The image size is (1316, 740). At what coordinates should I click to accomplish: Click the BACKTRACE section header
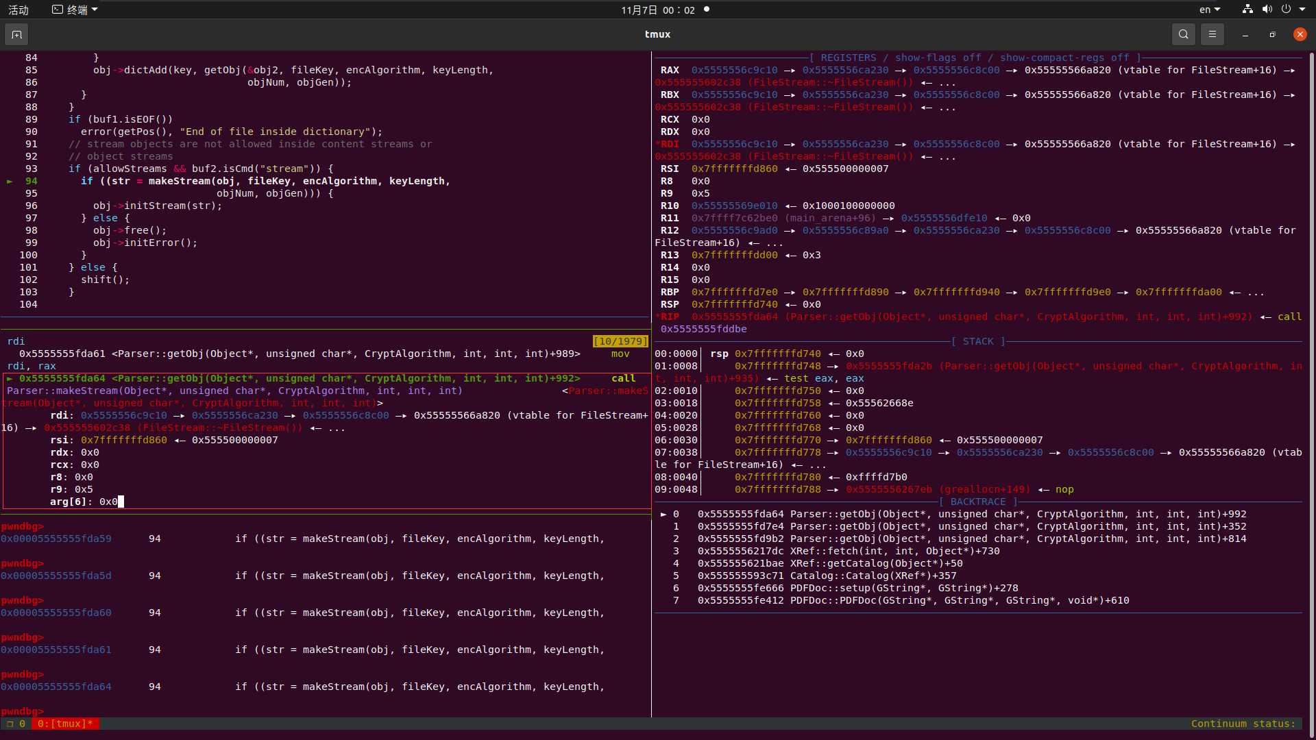978,502
